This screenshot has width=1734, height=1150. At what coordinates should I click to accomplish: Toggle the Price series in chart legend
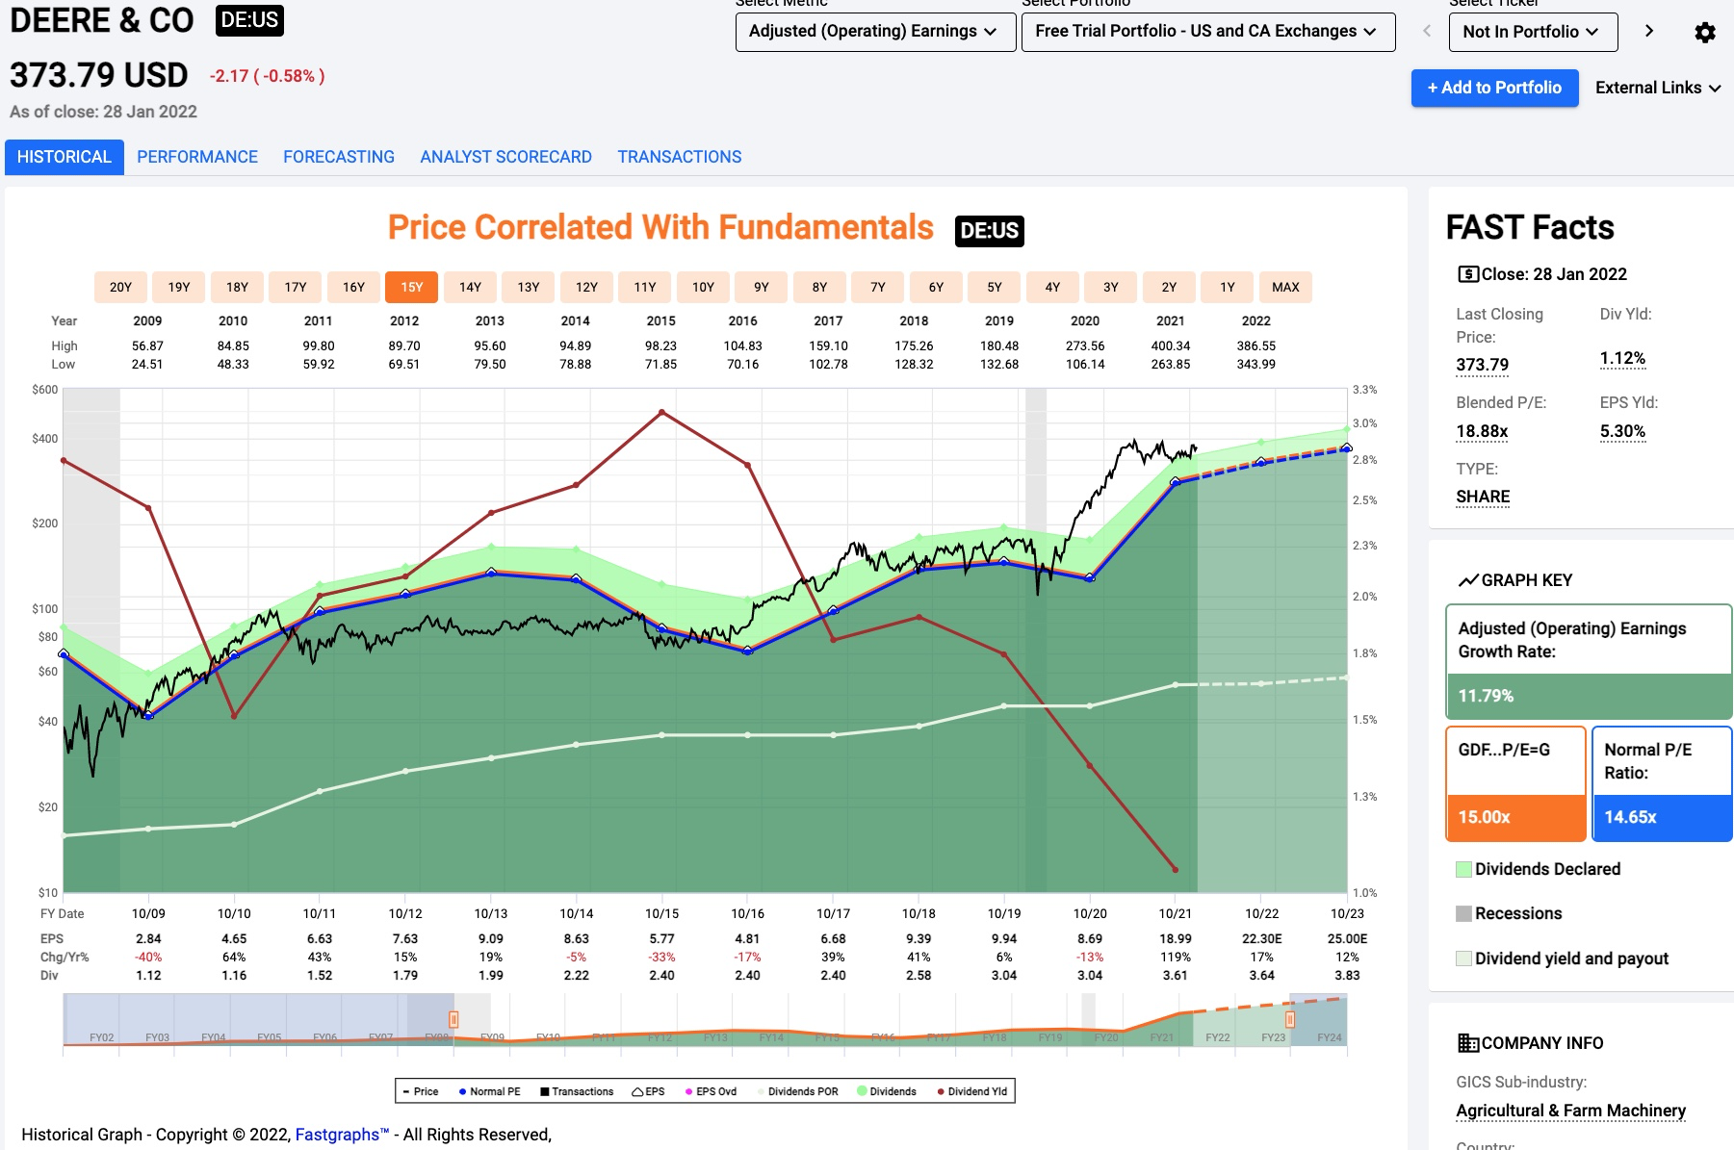(421, 1091)
